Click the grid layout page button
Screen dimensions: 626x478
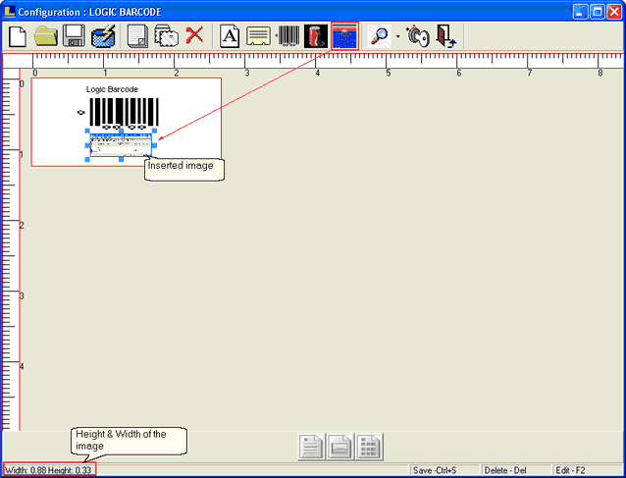click(x=370, y=447)
